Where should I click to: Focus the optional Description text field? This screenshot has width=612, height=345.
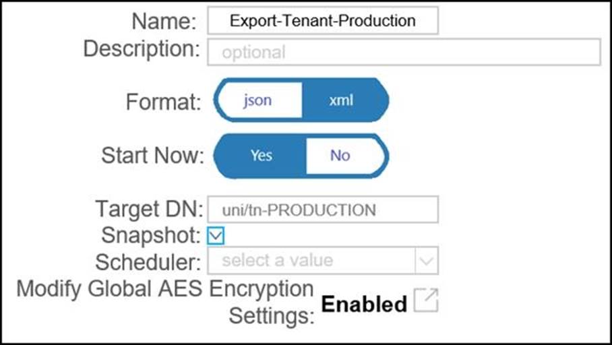[x=404, y=52]
